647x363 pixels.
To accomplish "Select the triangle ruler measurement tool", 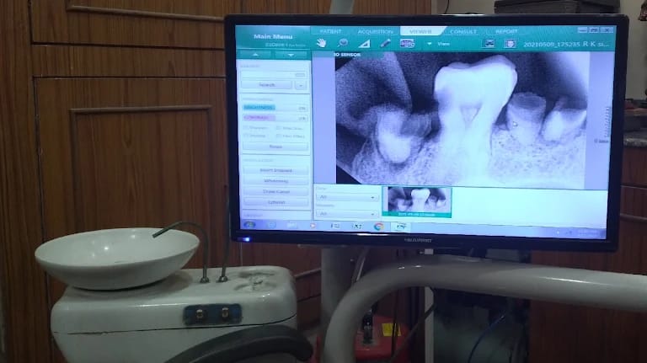I will 364,43.
